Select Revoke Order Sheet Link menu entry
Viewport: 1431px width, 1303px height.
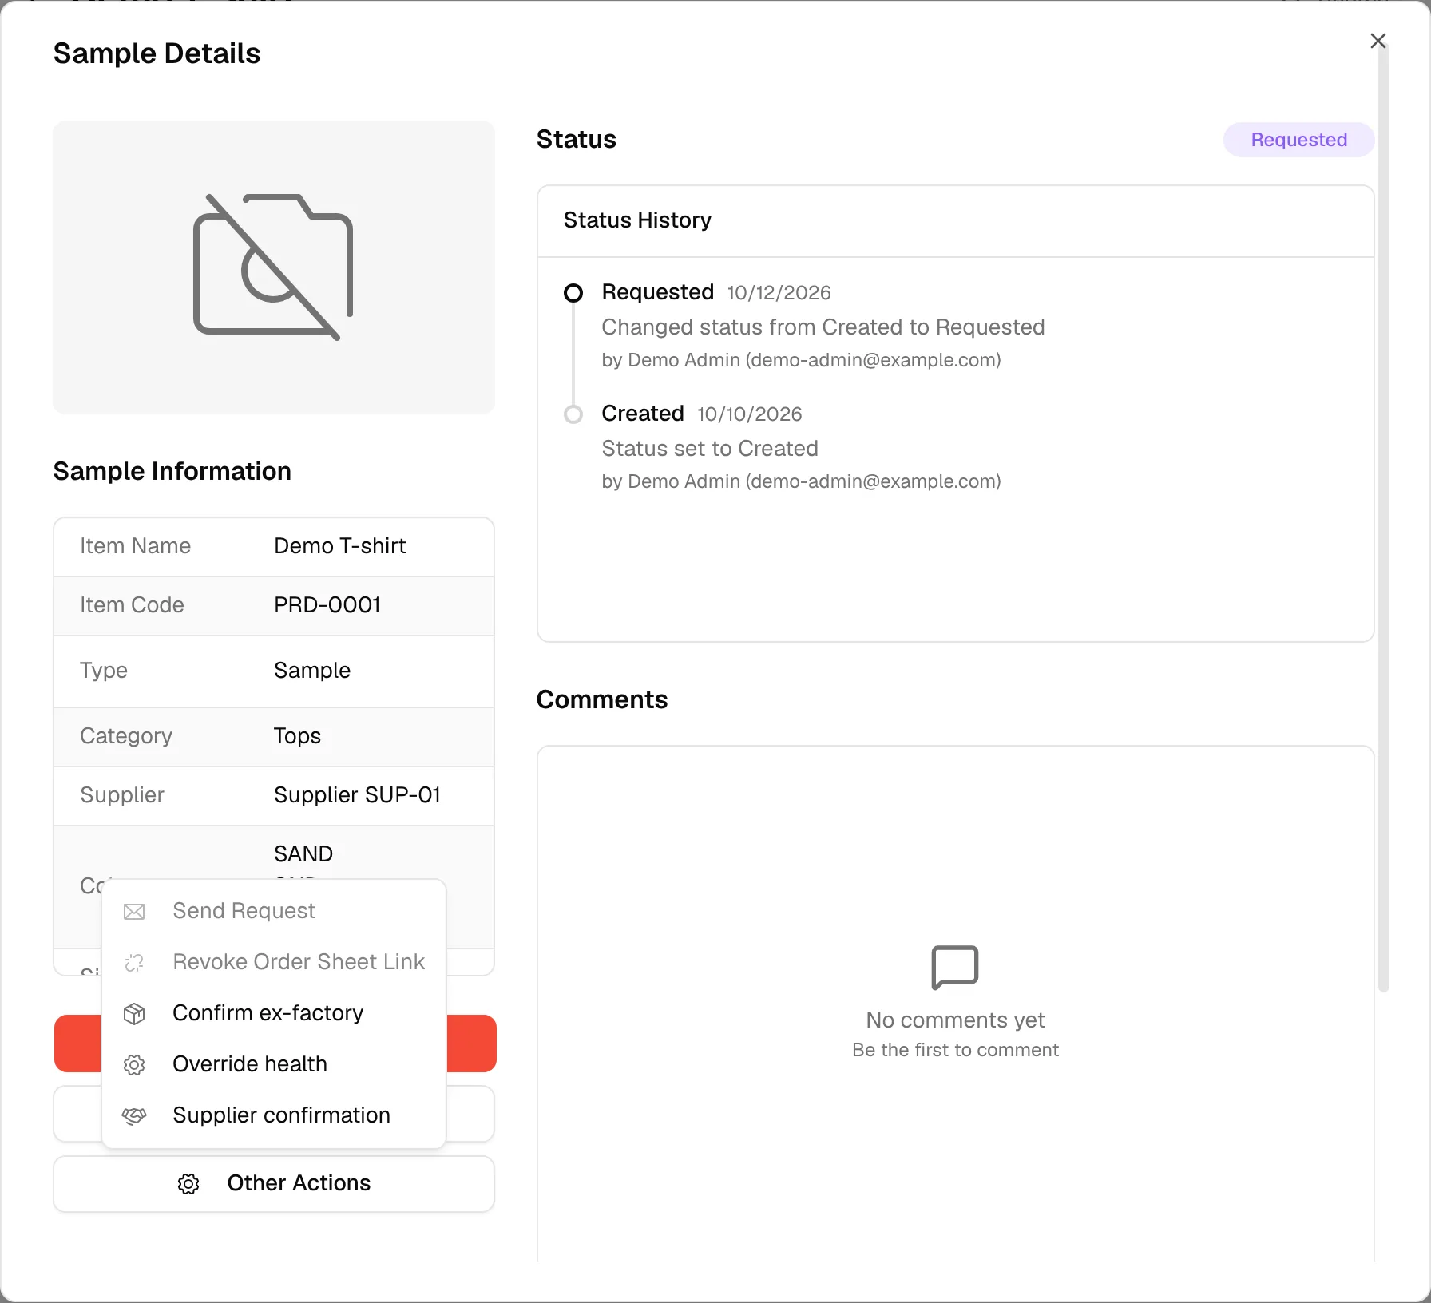[274, 962]
